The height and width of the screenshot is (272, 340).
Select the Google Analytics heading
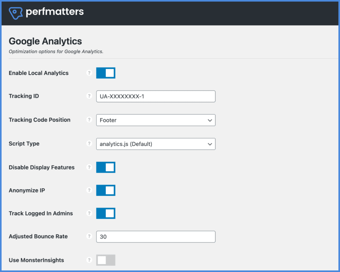tap(45, 41)
